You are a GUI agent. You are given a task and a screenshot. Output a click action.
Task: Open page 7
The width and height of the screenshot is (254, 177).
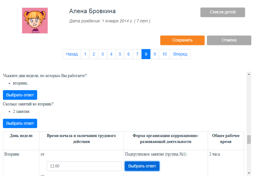pos(137,54)
